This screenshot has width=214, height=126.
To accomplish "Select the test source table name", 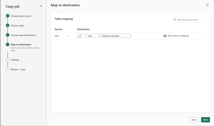I will [57, 36].
